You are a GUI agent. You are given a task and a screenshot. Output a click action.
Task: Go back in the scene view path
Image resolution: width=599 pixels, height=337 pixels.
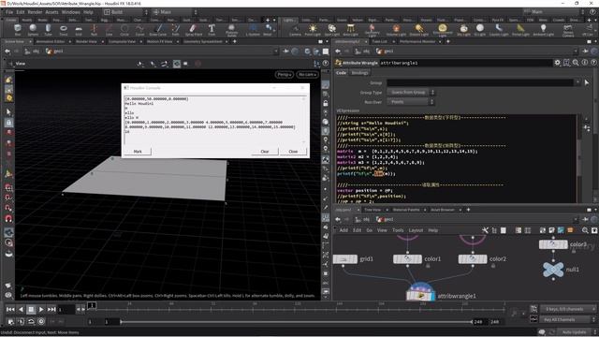(x=7, y=51)
